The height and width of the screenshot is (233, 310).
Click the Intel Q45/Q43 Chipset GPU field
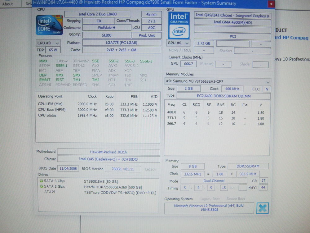click(232, 16)
